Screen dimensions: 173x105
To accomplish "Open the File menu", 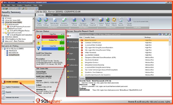I will pos(4,5).
